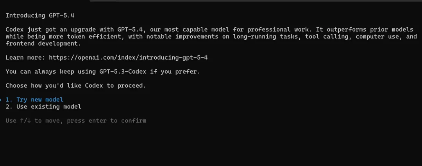Click the number "2." before Use existing model

9,107
